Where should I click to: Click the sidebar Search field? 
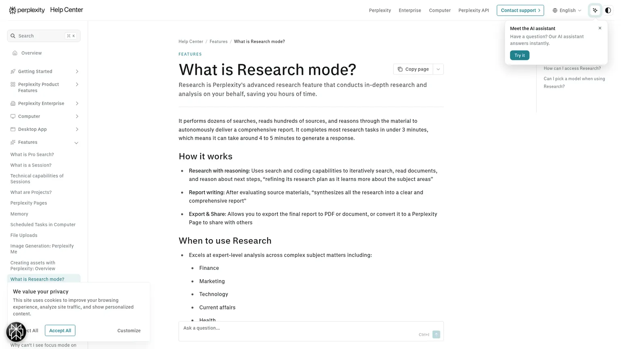tap(44, 36)
